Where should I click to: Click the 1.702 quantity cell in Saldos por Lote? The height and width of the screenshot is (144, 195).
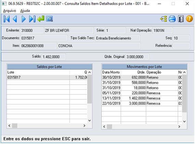tap(78, 77)
